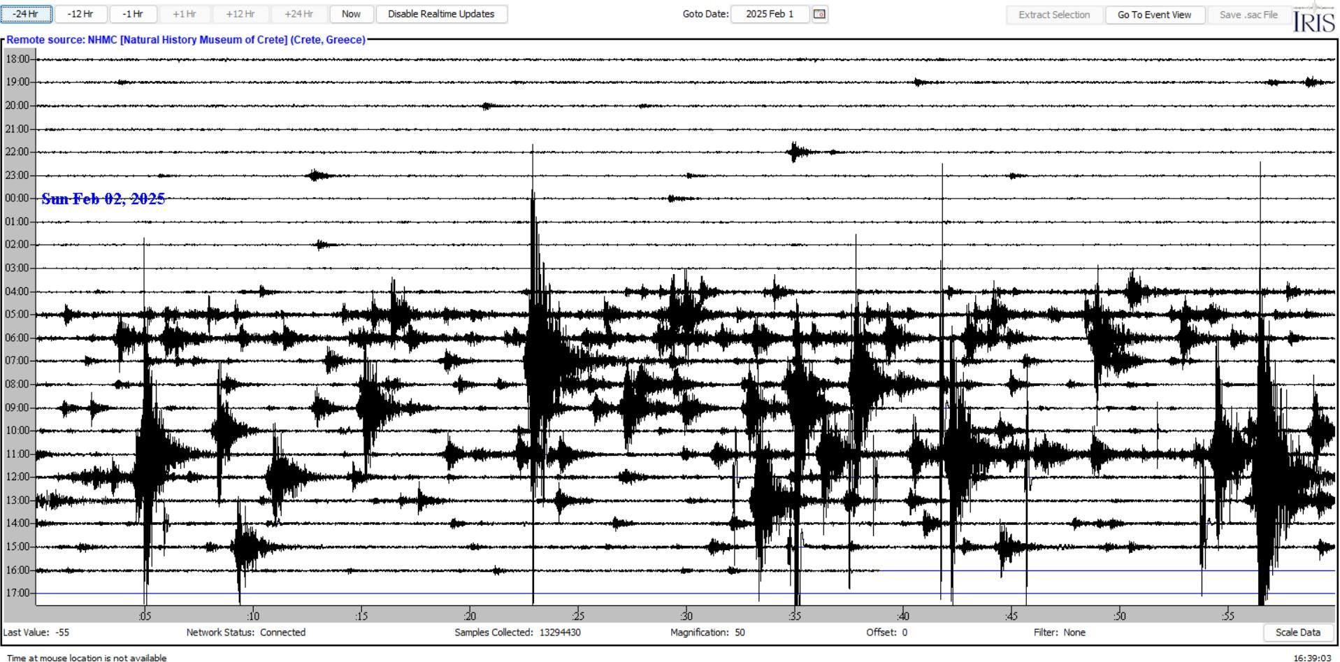This screenshot has width=1340, height=662.
Task: Disable Realtime Updates
Action: 441,14
